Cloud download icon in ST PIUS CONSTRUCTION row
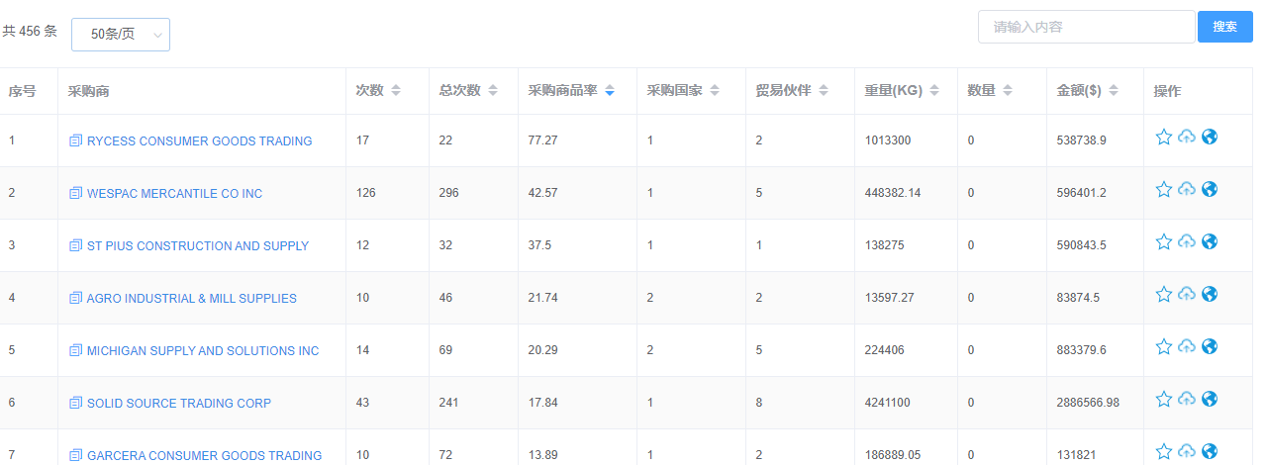 1187,241
